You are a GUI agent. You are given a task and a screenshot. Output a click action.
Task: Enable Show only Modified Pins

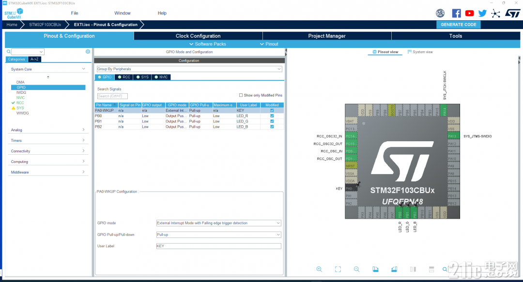tap(241, 95)
